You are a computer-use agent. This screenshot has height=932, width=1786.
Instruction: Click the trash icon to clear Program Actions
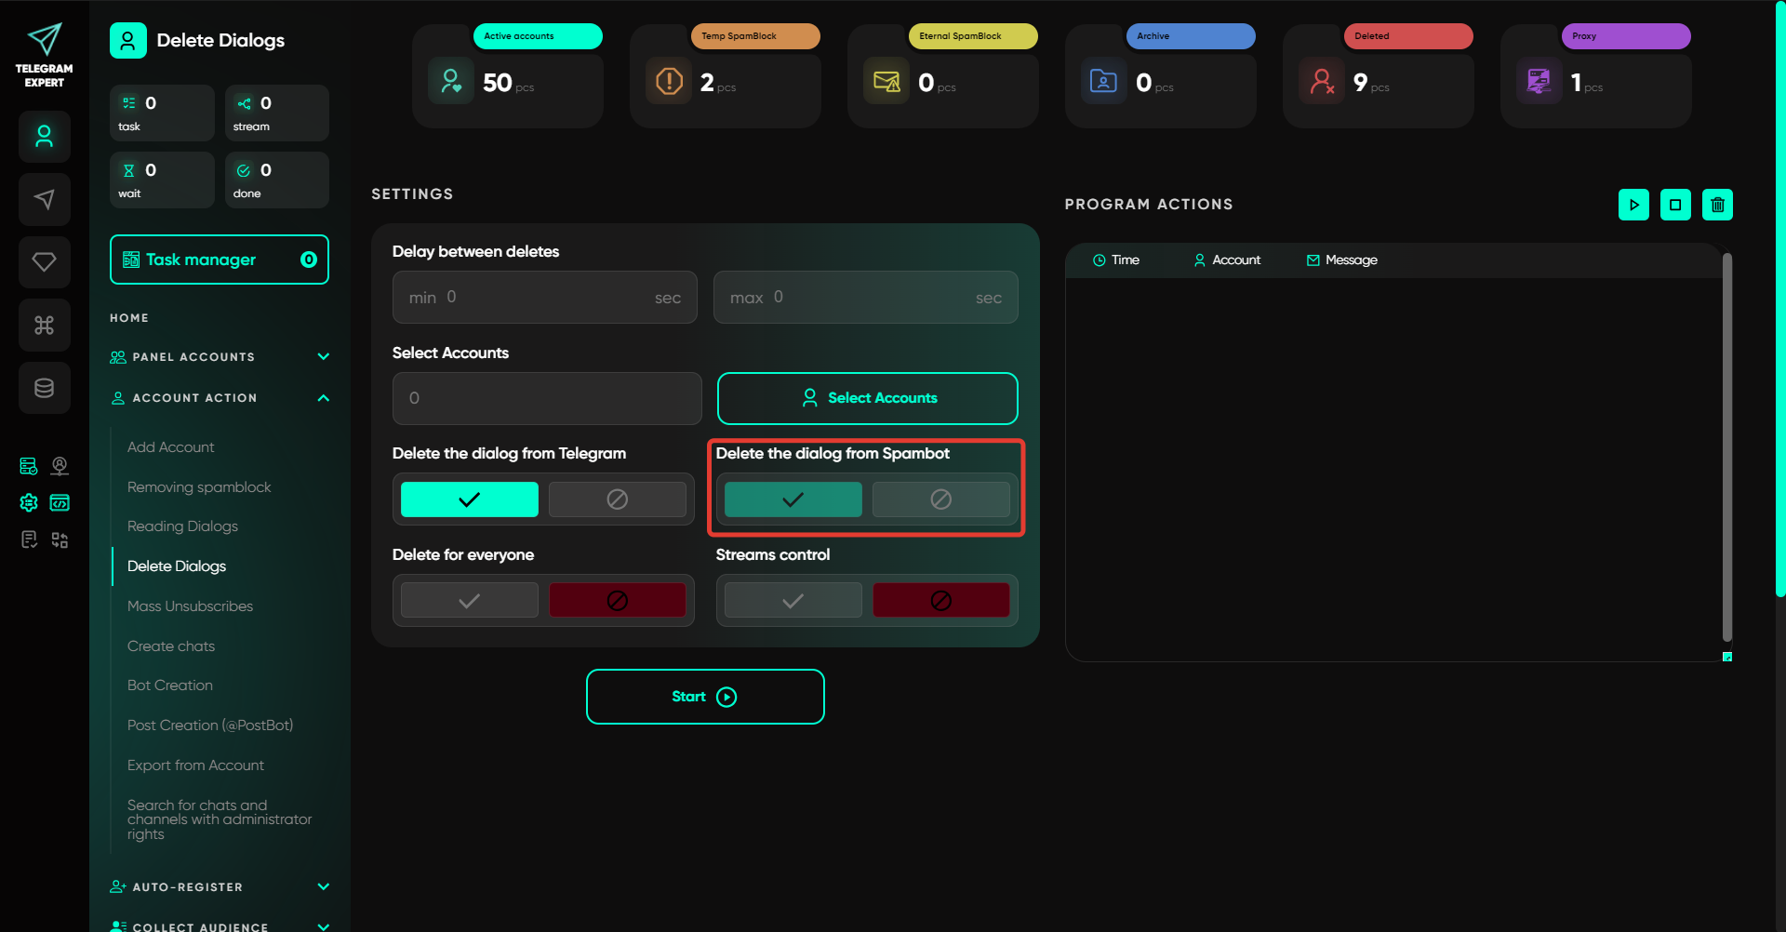(1717, 205)
